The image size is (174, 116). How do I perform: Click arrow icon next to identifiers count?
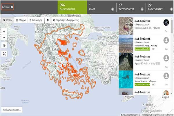[x=142, y=9]
